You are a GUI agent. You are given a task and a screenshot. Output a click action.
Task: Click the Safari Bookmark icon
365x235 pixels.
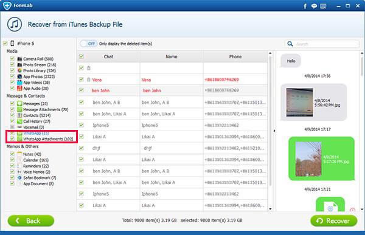[x=19, y=177]
